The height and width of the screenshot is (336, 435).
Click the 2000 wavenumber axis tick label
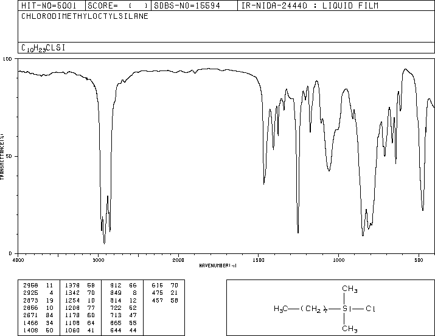click(x=178, y=260)
